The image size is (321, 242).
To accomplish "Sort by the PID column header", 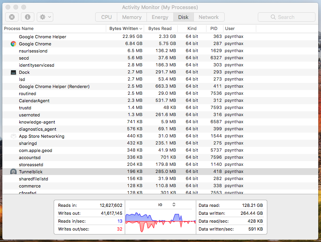I will (214, 28).
